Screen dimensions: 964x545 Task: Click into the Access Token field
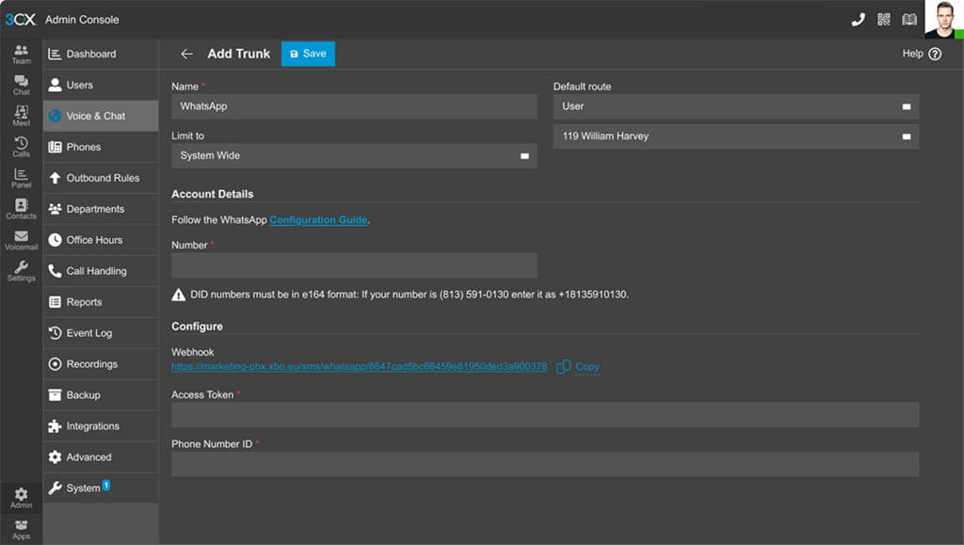(544, 415)
